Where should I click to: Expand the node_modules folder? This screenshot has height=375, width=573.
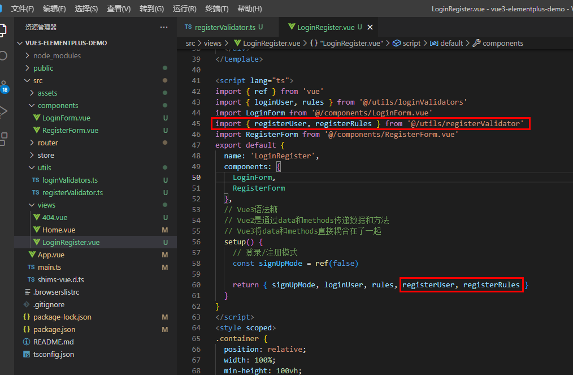(x=57, y=55)
